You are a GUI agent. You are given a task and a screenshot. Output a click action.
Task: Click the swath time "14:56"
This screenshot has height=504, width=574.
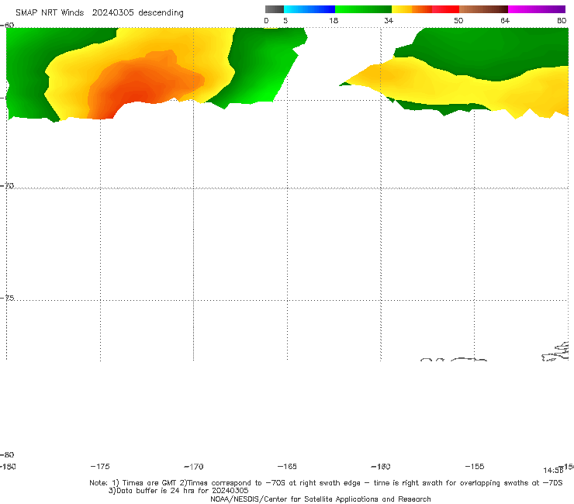pos(553,471)
